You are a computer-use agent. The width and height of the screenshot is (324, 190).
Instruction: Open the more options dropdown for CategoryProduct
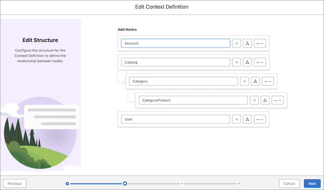point(278,100)
